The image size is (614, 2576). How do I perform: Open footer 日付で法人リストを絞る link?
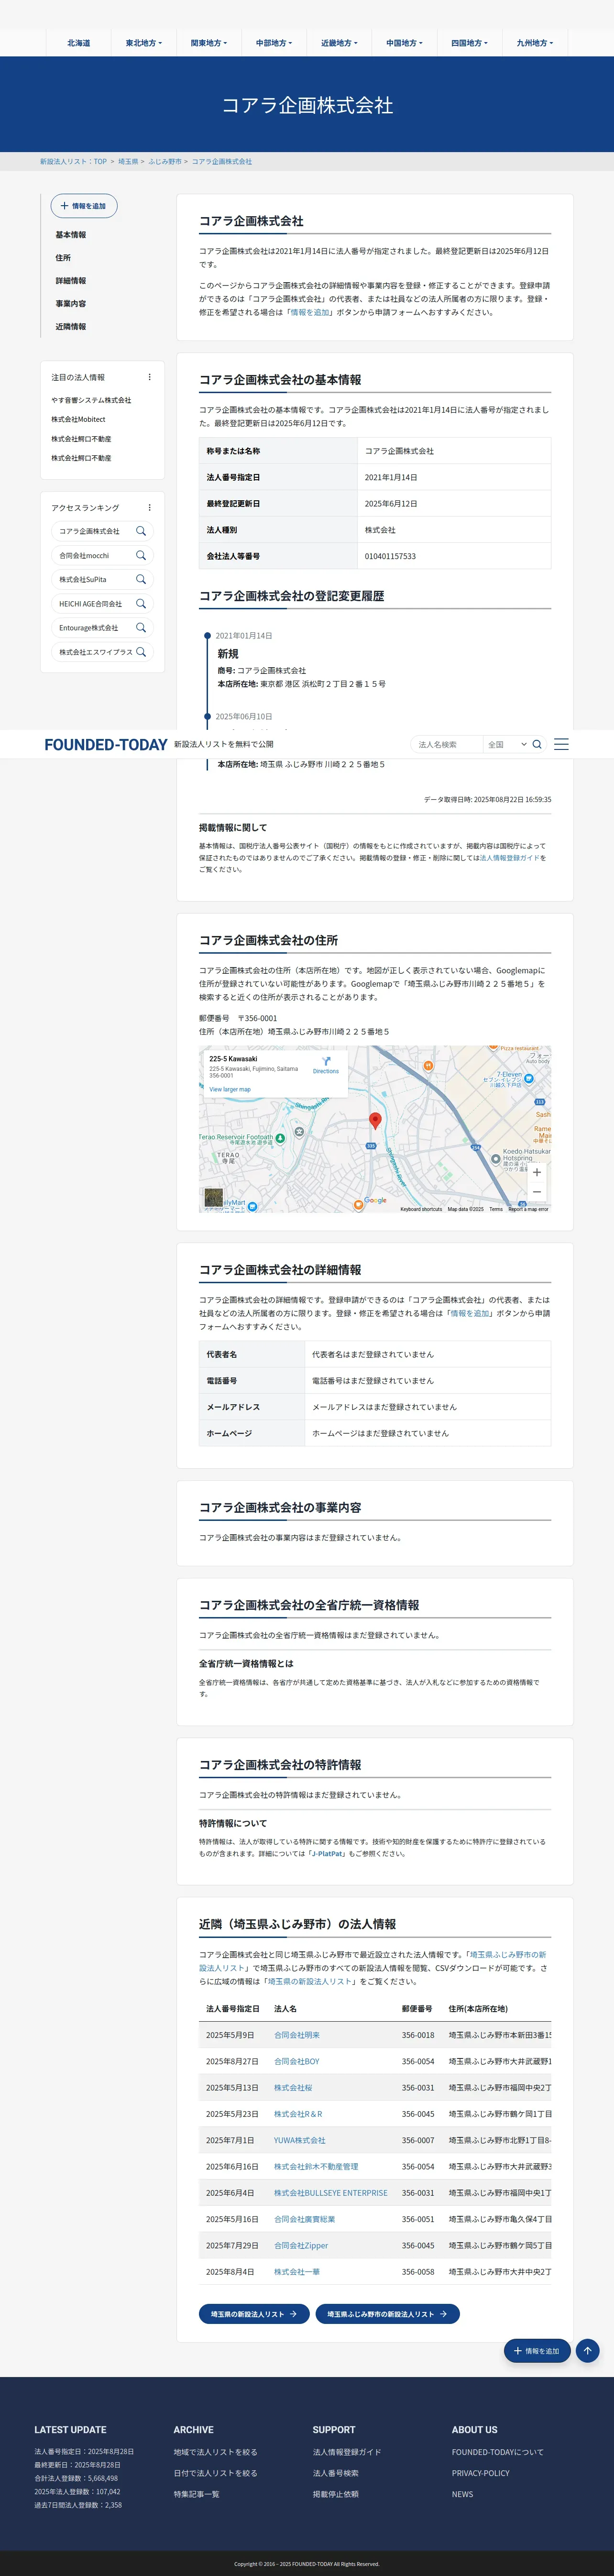[215, 2472]
